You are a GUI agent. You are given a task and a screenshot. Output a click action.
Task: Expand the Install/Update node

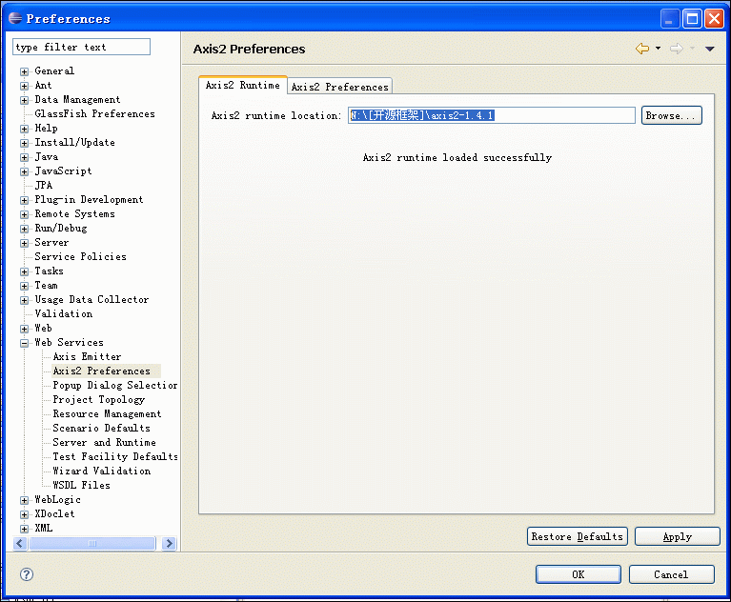point(24,143)
